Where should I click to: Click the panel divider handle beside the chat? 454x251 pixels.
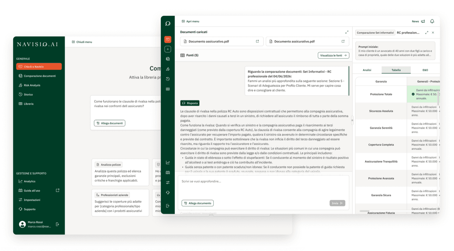click(352, 121)
